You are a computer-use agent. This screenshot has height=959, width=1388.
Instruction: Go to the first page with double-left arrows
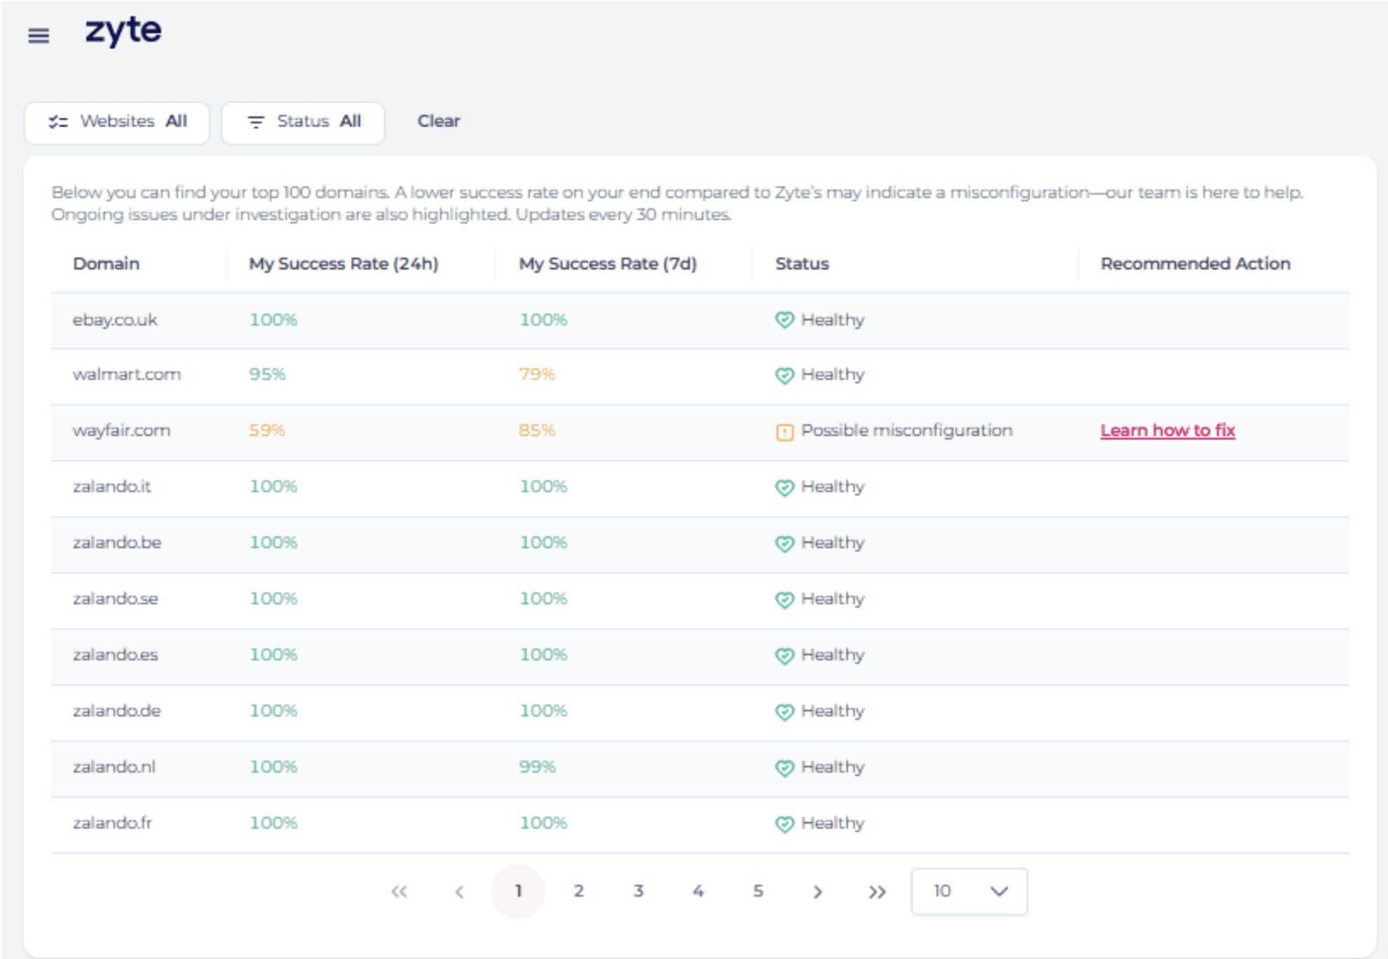pos(399,892)
